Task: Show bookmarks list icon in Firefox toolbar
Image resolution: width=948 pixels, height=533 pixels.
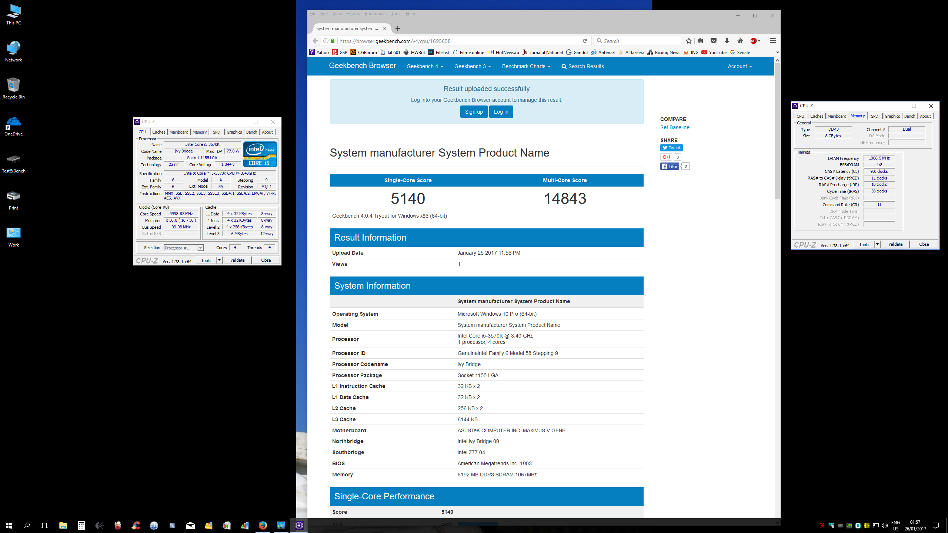Action: pyautogui.click(x=700, y=41)
